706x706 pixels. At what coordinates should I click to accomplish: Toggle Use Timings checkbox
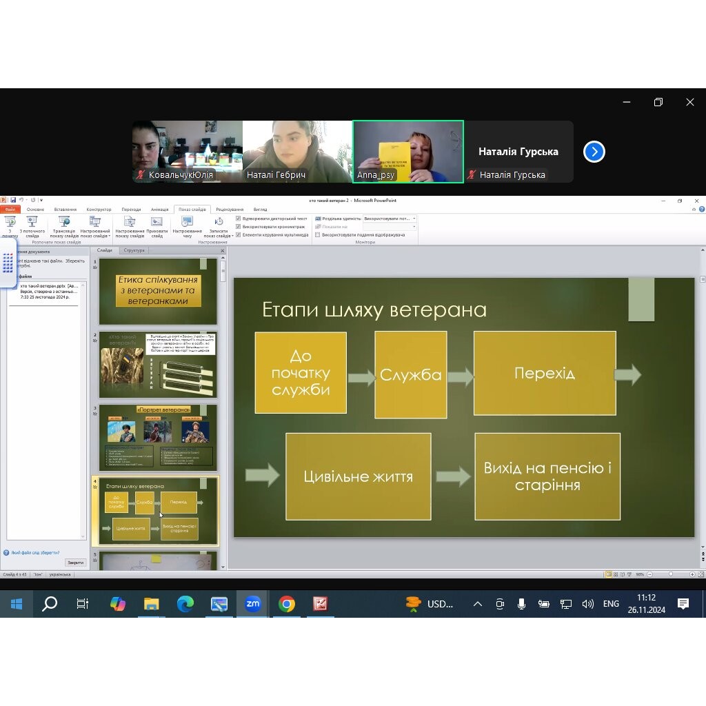[239, 227]
